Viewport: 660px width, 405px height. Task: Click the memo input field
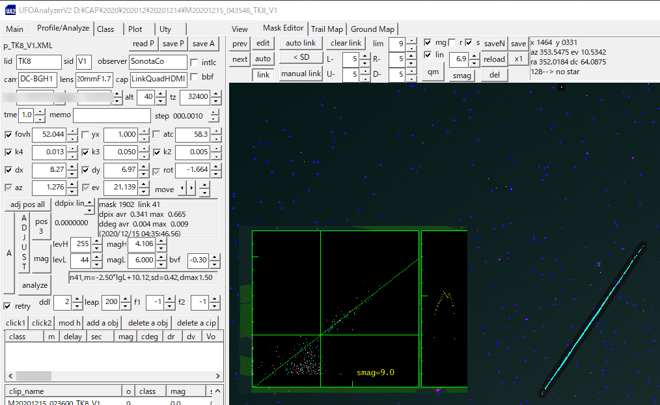point(111,115)
